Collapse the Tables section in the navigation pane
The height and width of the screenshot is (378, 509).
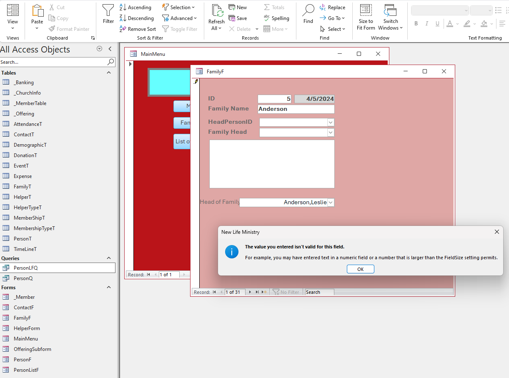tap(108, 72)
